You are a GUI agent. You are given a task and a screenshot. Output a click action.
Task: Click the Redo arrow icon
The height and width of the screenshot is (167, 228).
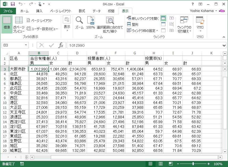[x=31, y=4]
